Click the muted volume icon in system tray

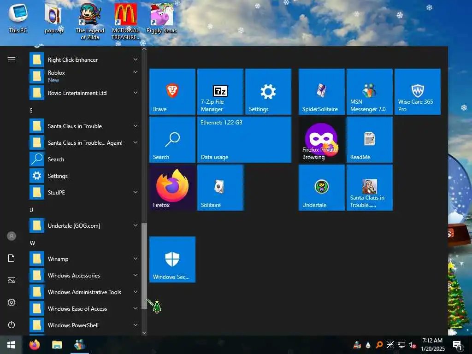coord(412,345)
